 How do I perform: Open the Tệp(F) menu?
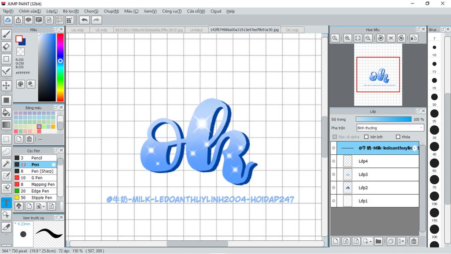(x=8, y=11)
